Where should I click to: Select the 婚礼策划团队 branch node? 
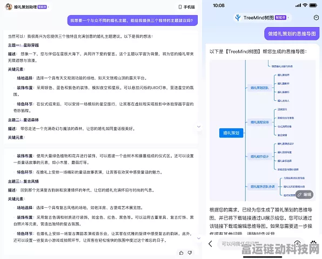(259, 88)
